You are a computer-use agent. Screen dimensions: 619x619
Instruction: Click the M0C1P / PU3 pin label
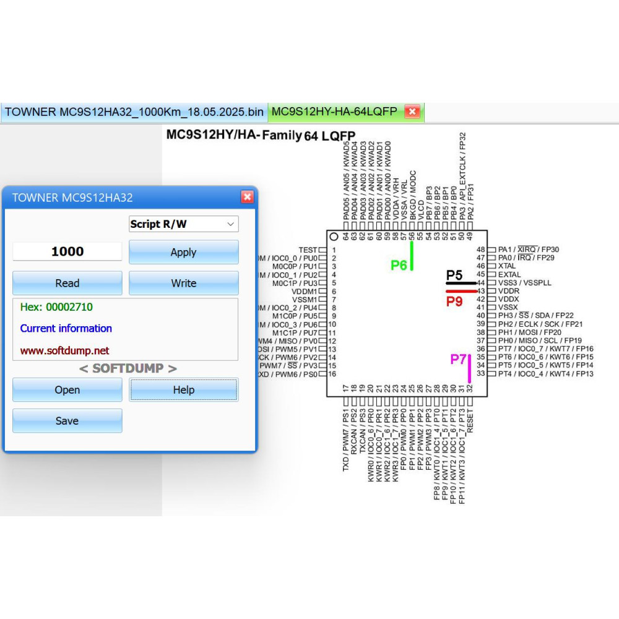[x=295, y=283]
